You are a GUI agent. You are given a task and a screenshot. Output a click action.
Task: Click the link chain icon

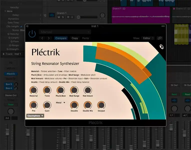coord(160,38)
